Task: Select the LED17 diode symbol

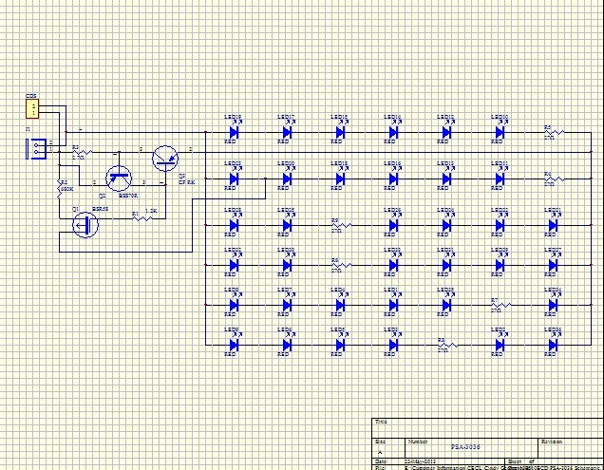Action: [287, 132]
